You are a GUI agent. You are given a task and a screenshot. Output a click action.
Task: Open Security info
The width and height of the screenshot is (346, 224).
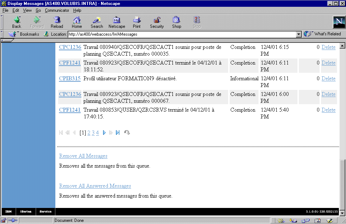tap(157, 22)
